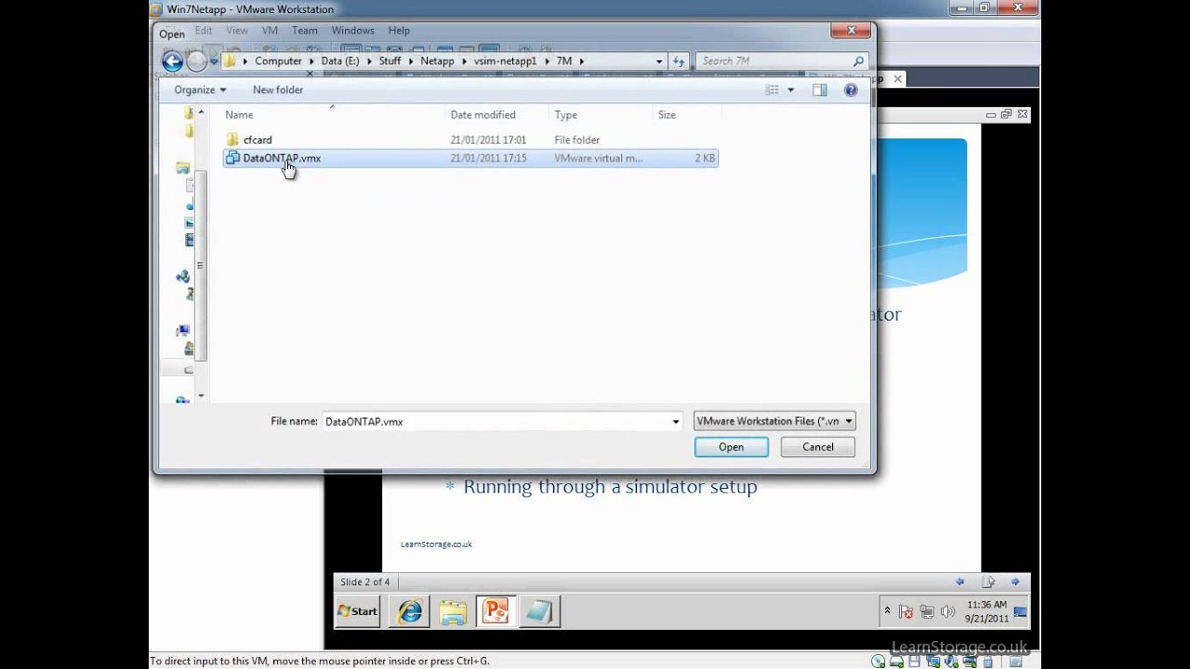Open the slide show menu icon
Image resolution: width=1190 pixels, height=669 pixels.
[x=988, y=582]
